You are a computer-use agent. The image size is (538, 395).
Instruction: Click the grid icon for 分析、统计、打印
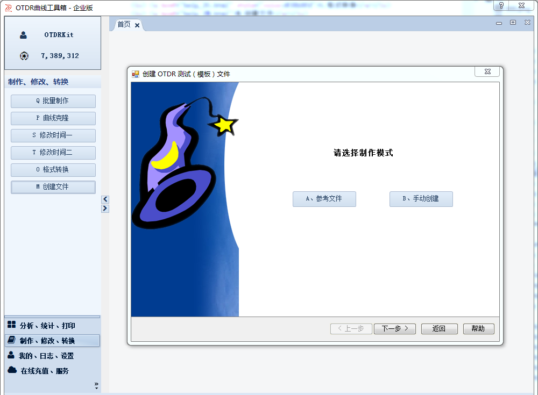pyautogui.click(x=11, y=325)
